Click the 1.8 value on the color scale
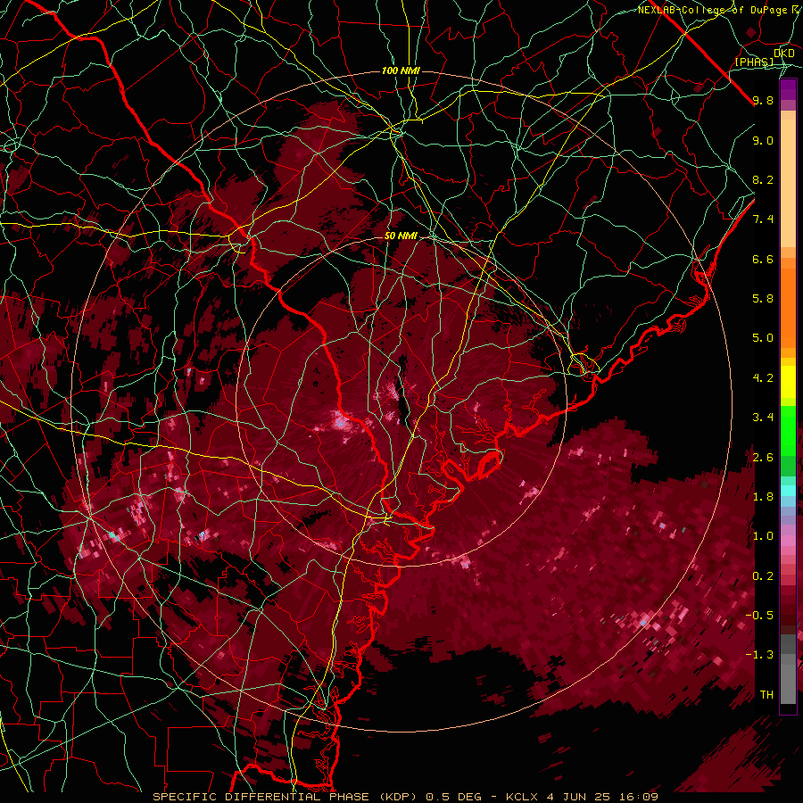This screenshot has height=803, width=803. click(763, 497)
